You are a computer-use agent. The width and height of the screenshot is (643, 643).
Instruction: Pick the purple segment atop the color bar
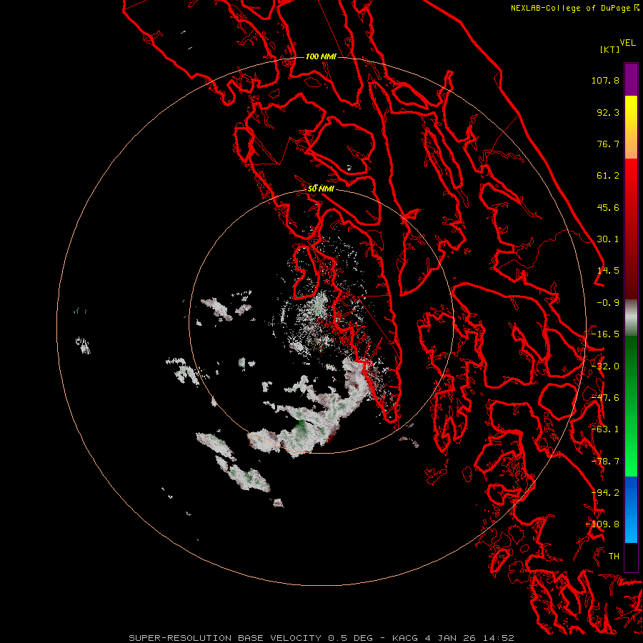631,79
